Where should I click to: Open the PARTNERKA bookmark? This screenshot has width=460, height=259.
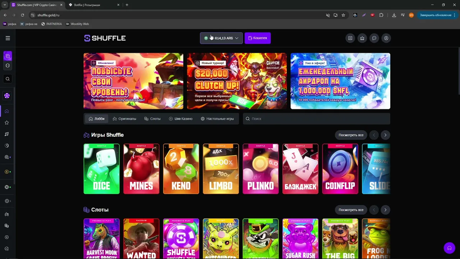(x=51, y=24)
